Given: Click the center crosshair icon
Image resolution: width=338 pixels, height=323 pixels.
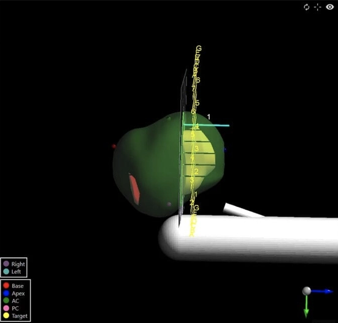Looking at the screenshot, I should (318, 7).
